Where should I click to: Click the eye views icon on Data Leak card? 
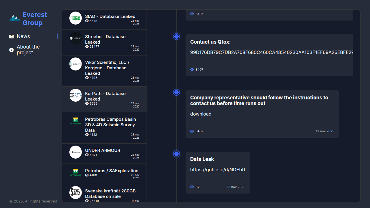tap(192, 187)
